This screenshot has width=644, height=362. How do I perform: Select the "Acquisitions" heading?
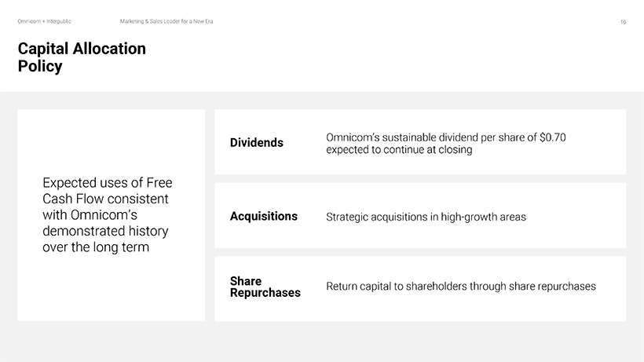(x=263, y=216)
